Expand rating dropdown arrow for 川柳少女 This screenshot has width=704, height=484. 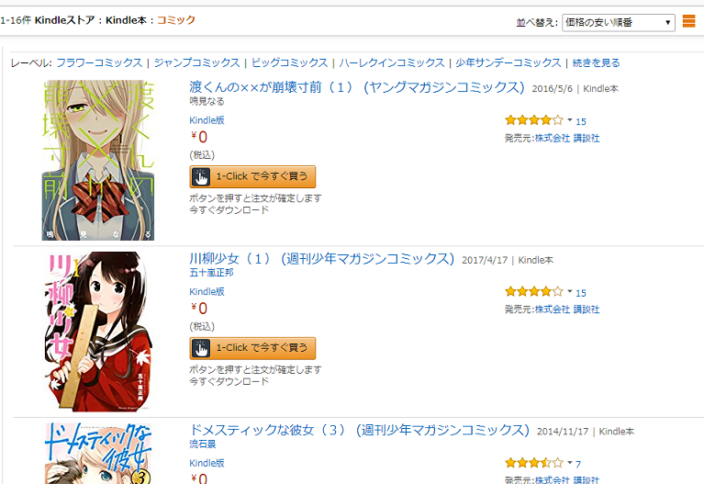tap(570, 292)
